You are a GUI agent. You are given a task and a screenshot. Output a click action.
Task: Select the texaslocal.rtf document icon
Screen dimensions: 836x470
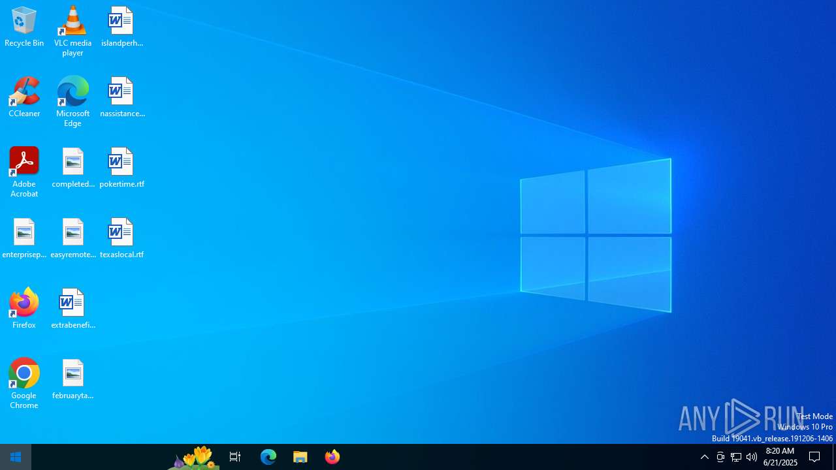tap(121, 238)
